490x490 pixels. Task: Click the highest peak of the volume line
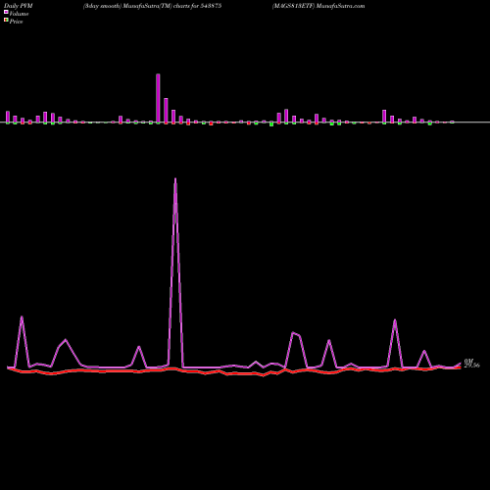point(175,179)
